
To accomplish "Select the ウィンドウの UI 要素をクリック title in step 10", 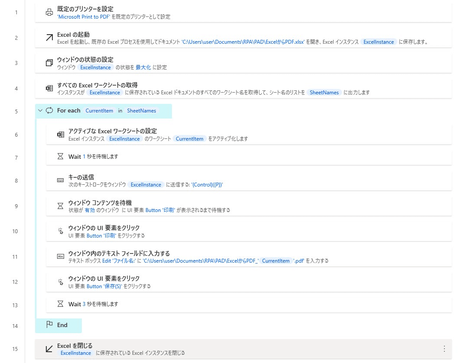I will (104, 228).
